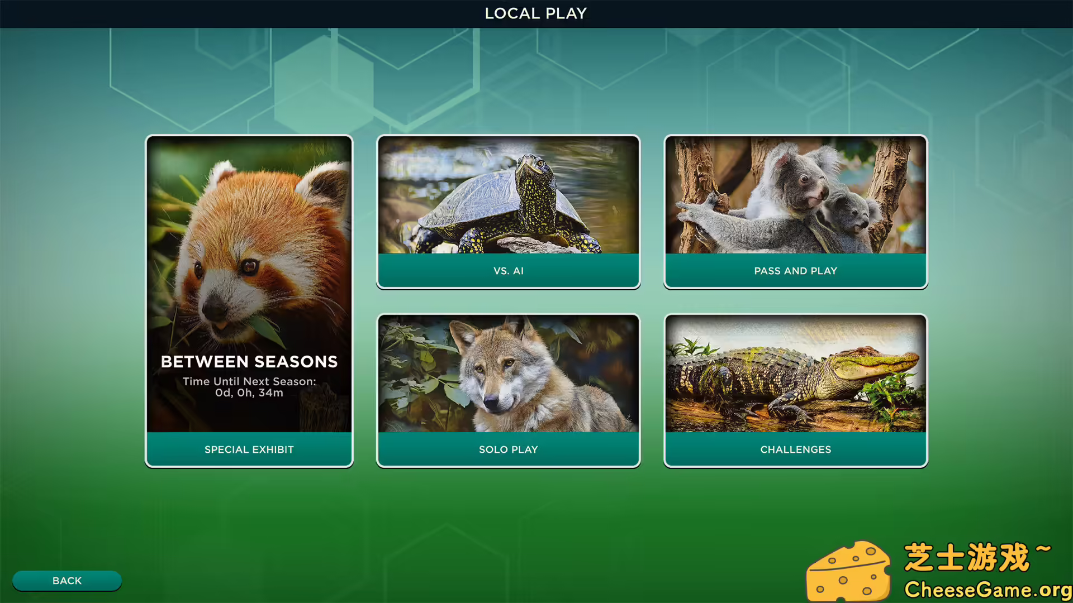Open the CheeseGame.org watermark link
Image resolution: width=1073 pixels, height=603 pixels.
tap(987, 590)
